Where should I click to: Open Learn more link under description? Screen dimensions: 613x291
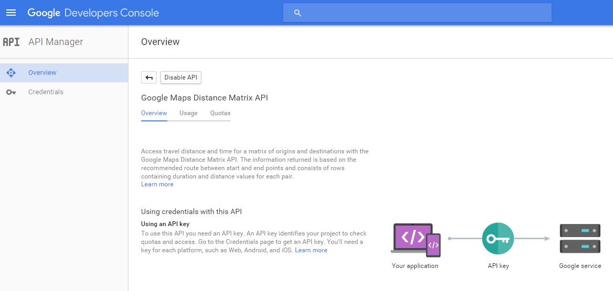point(157,184)
